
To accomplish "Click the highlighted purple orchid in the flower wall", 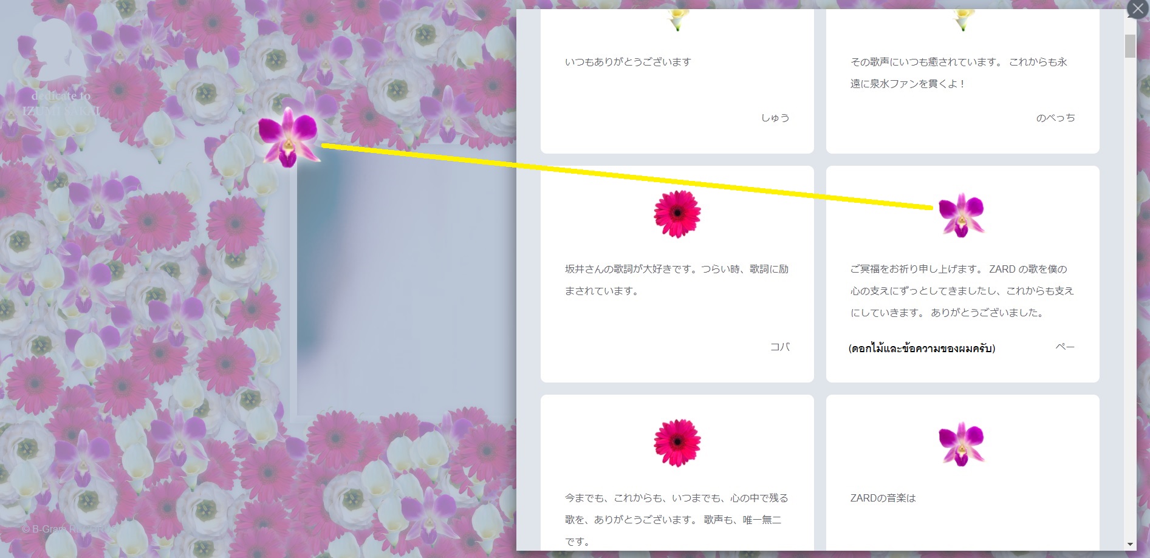I will coord(289,137).
